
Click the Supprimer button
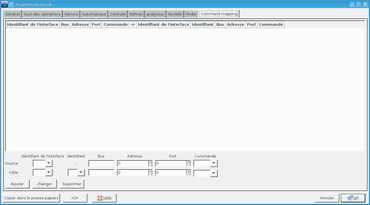point(72,184)
